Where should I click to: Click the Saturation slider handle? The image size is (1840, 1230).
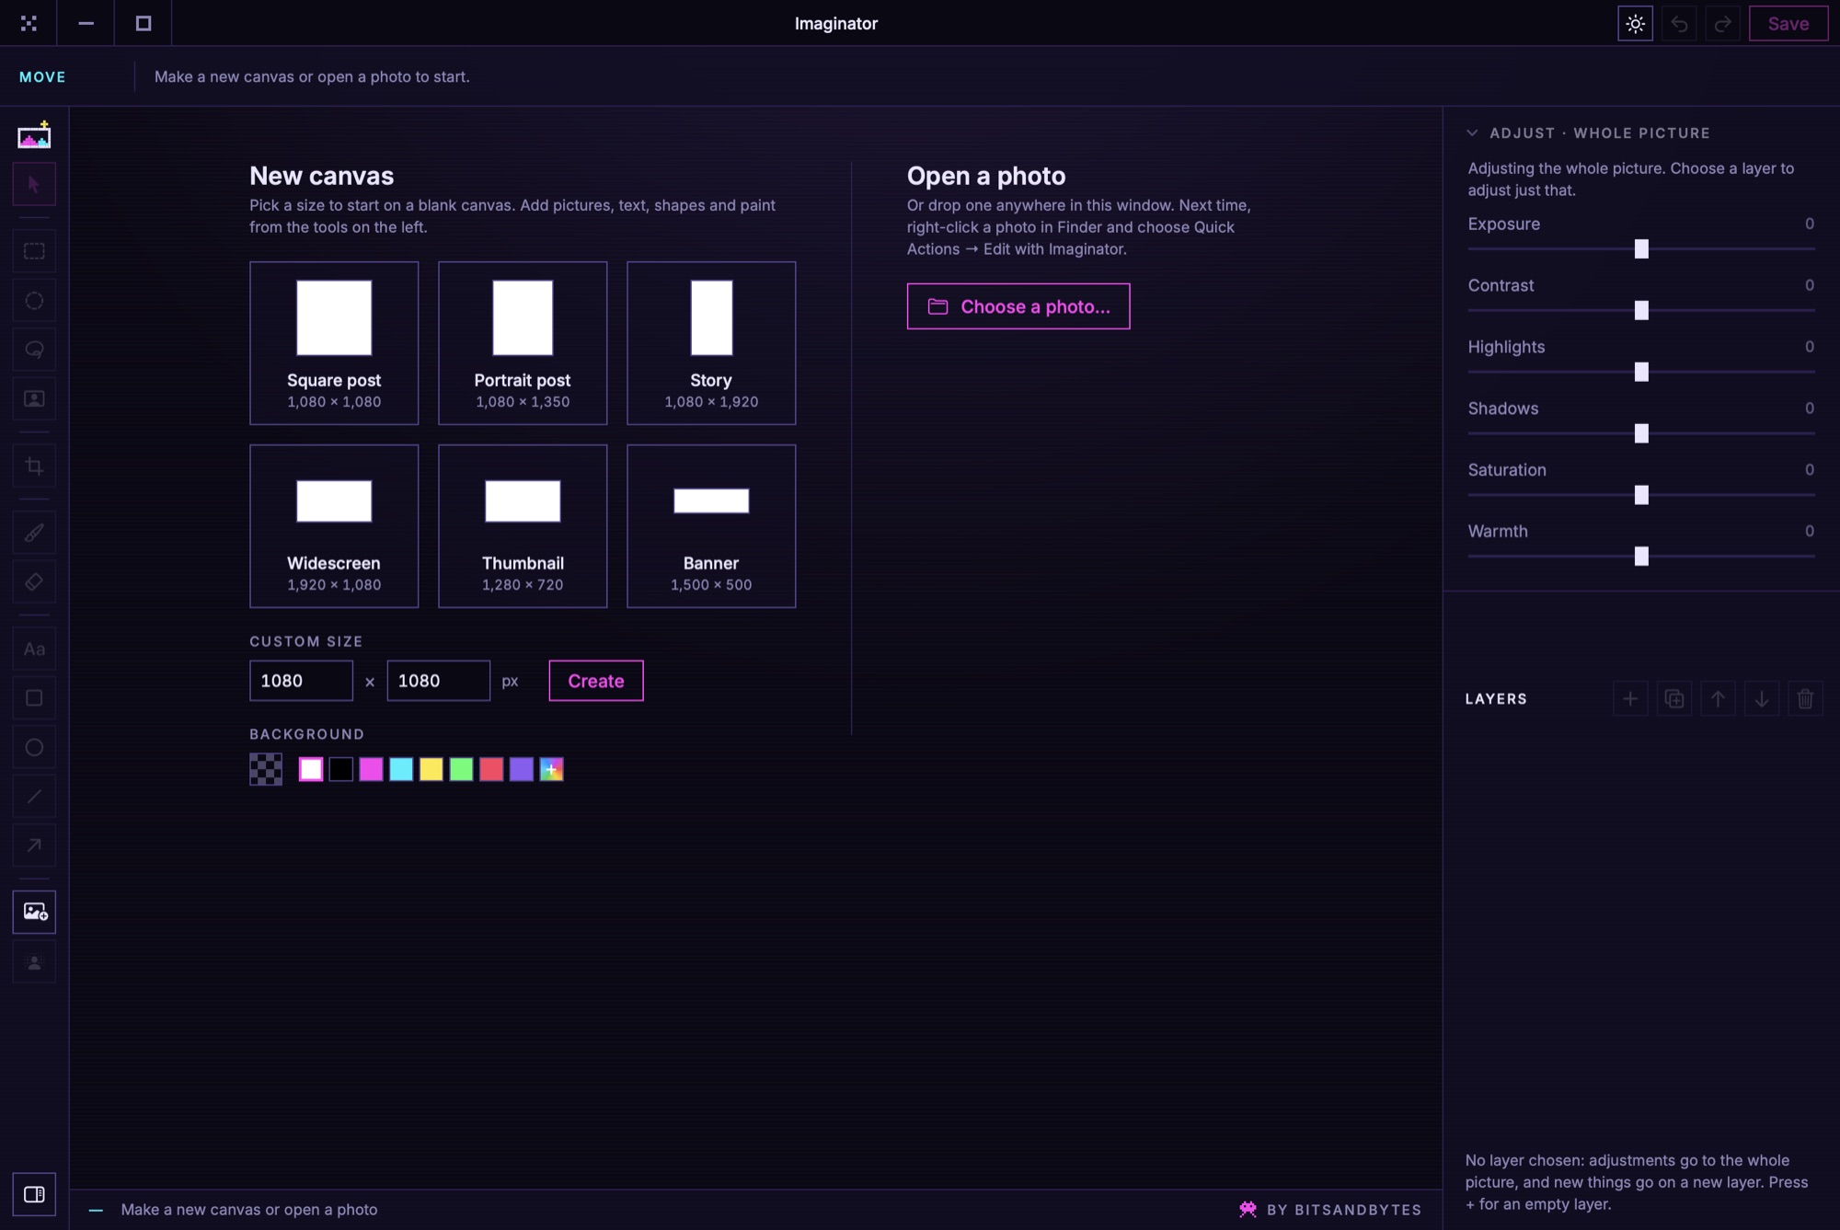(x=1641, y=495)
